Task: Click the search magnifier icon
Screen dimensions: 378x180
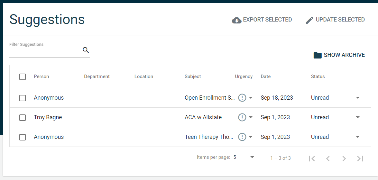Action: 86,50
